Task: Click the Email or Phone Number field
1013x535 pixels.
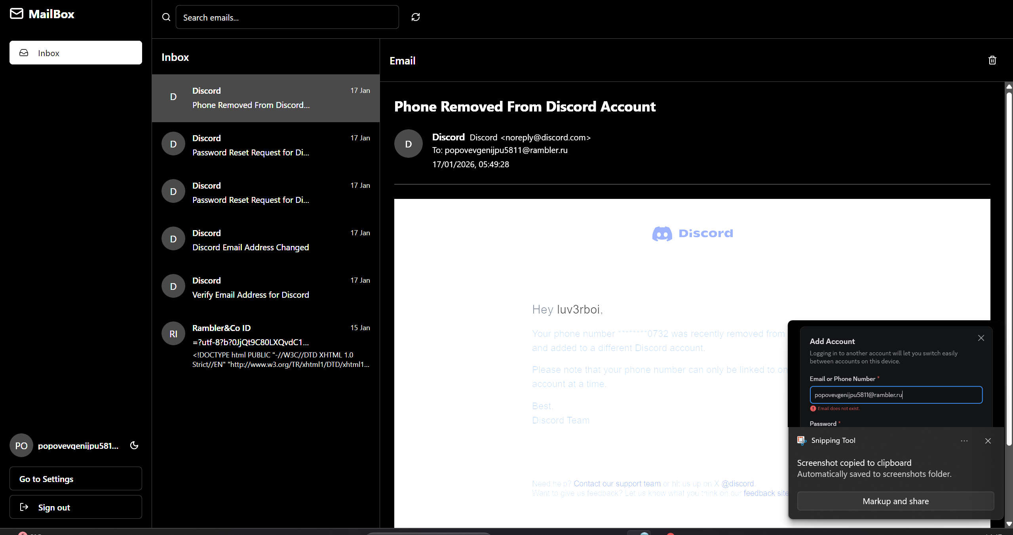Action: [896, 395]
